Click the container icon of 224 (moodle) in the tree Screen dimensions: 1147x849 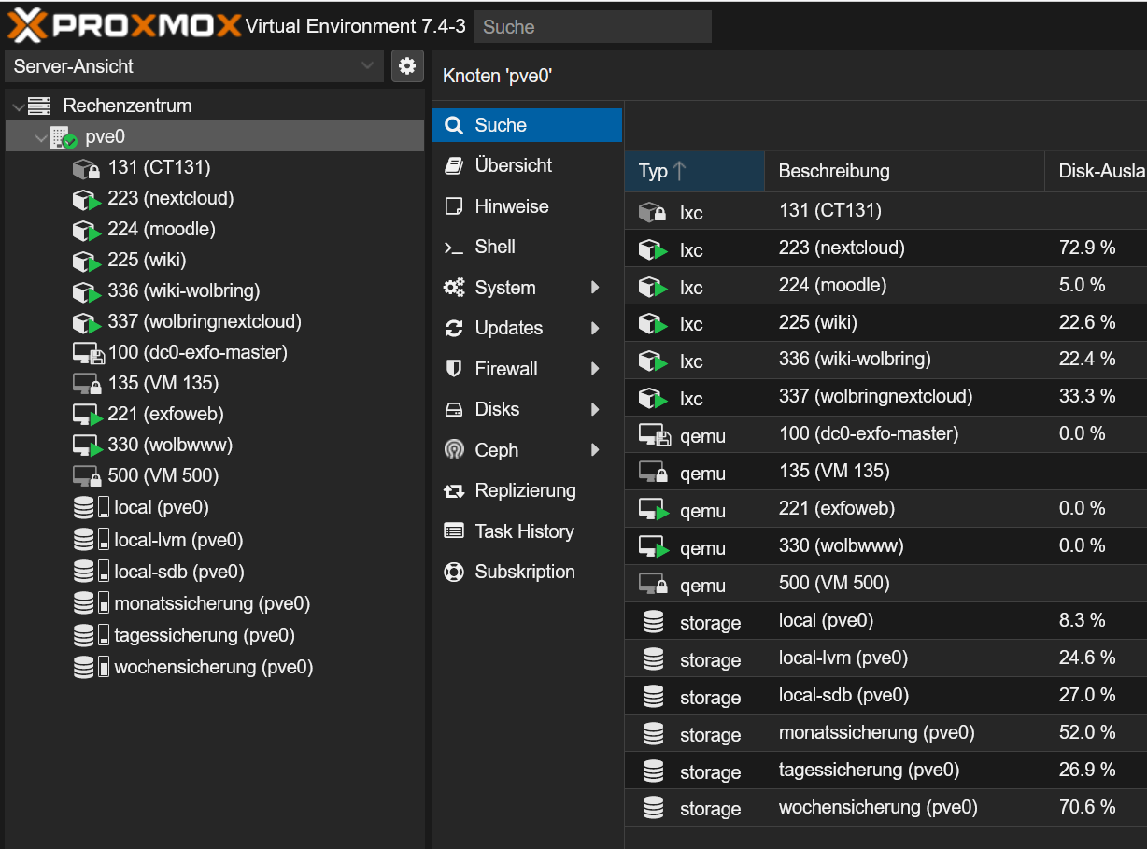(86, 230)
